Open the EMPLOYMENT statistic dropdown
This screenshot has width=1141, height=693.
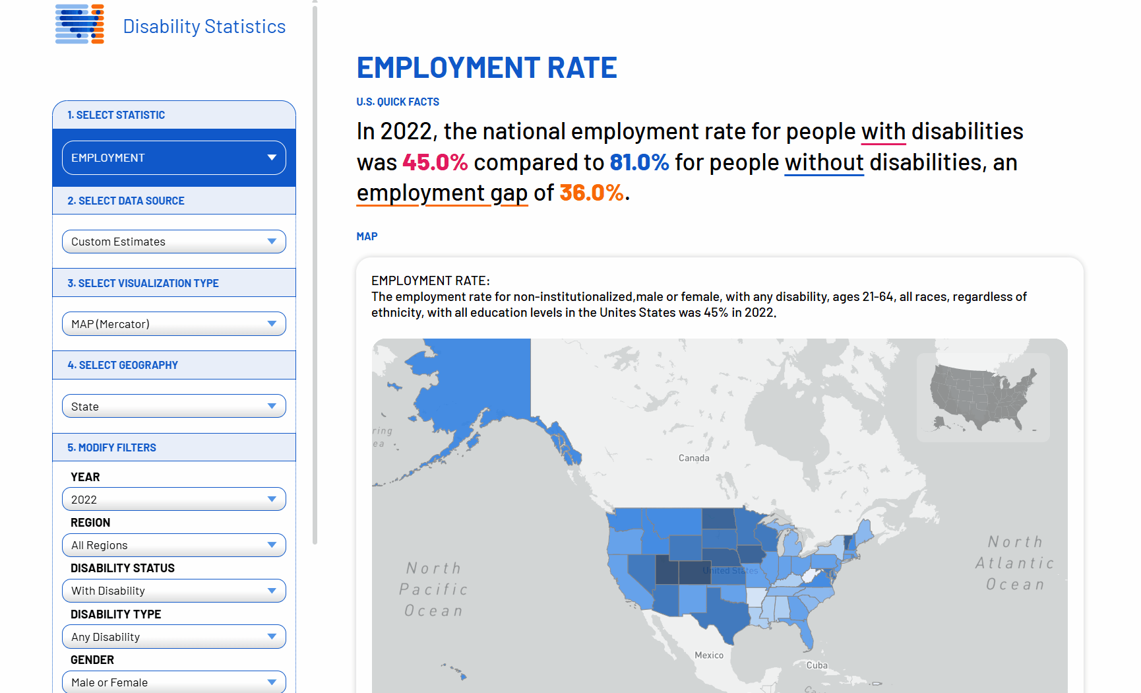click(173, 158)
